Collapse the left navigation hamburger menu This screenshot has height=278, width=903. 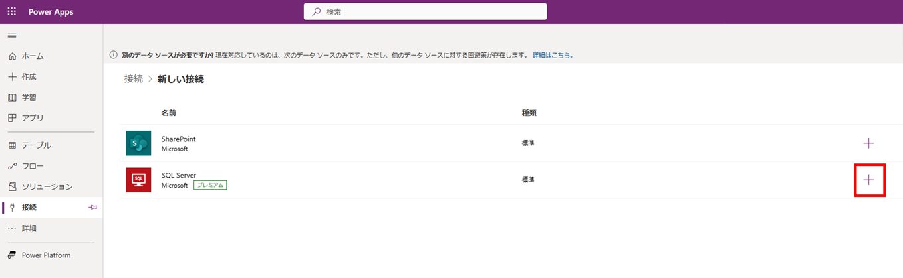point(12,35)
